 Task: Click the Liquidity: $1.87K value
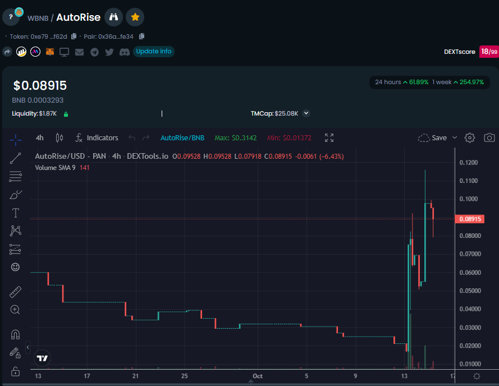[x=34, y=113]
